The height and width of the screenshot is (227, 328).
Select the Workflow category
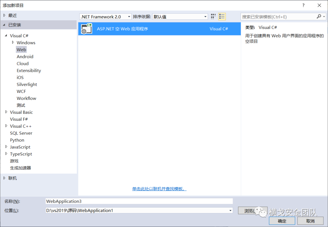point(26,98)
